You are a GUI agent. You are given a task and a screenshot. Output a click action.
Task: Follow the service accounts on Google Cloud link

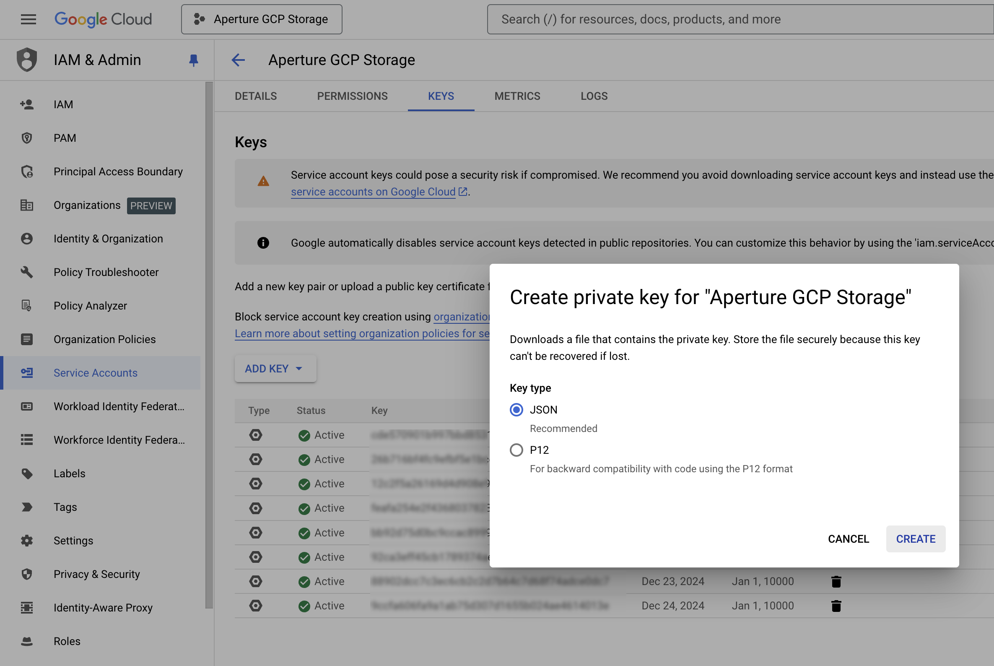point(373,192)
